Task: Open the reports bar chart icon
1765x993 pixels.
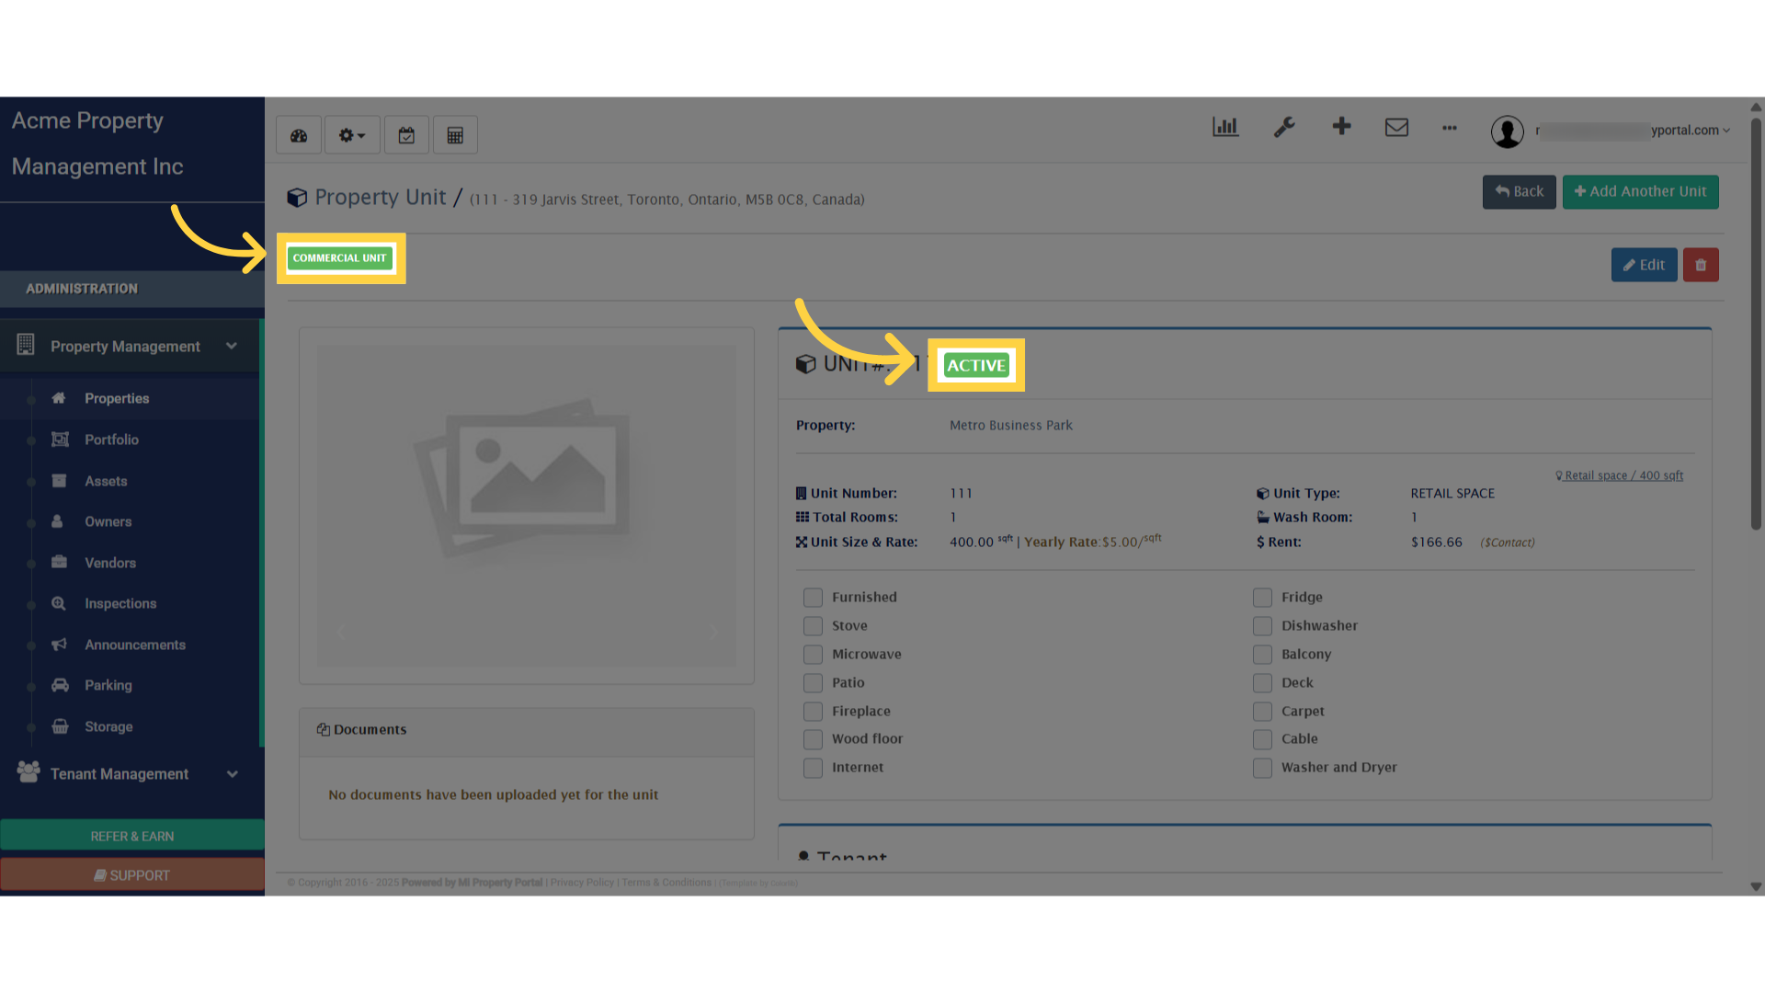Action: (x=1225, y=127)
